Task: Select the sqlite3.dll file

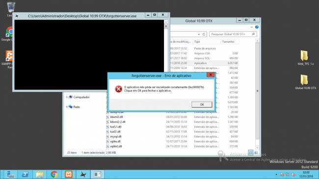Action: point(116,146)
